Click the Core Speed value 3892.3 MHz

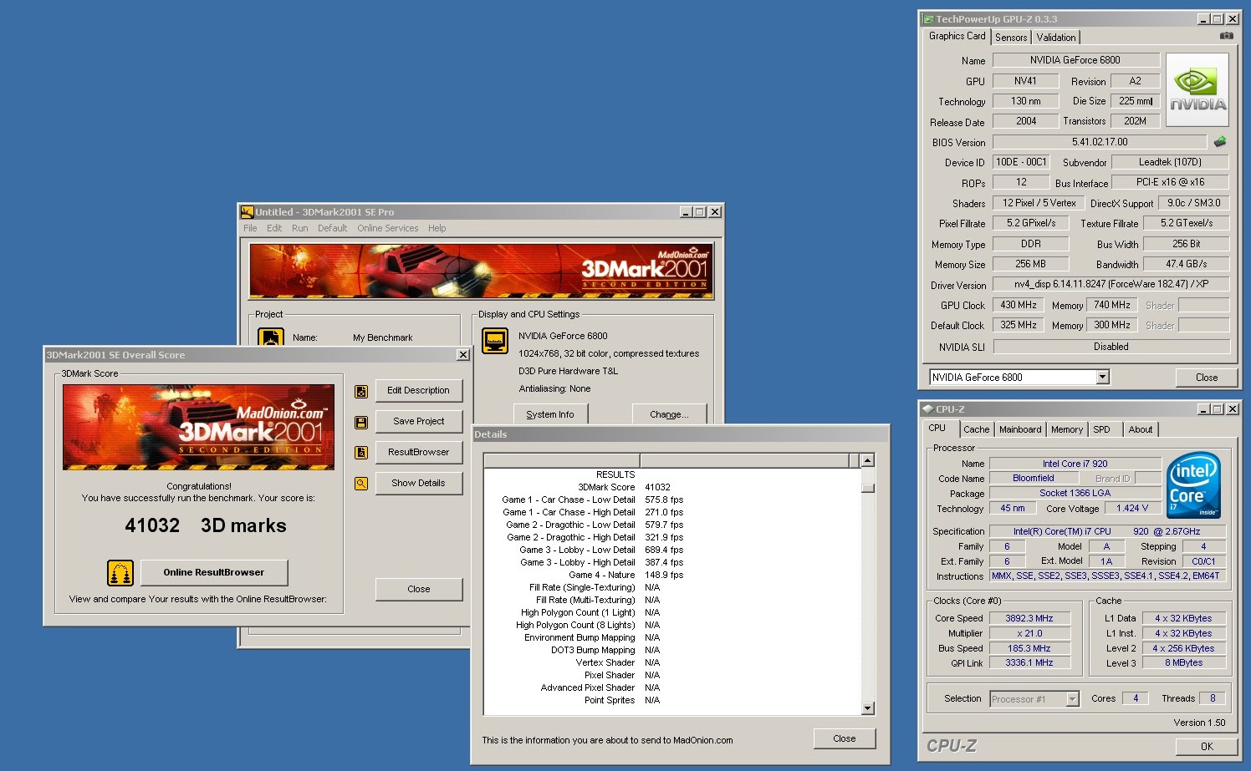pyautogui.click(x=1029, y=619)
